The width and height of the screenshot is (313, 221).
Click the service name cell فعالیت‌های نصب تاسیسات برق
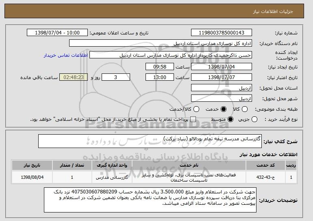pos(189,177)
